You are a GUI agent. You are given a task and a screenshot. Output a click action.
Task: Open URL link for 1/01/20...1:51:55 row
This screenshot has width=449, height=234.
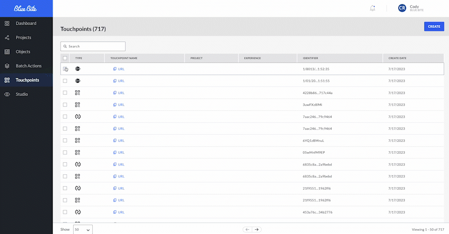point(121,81)
